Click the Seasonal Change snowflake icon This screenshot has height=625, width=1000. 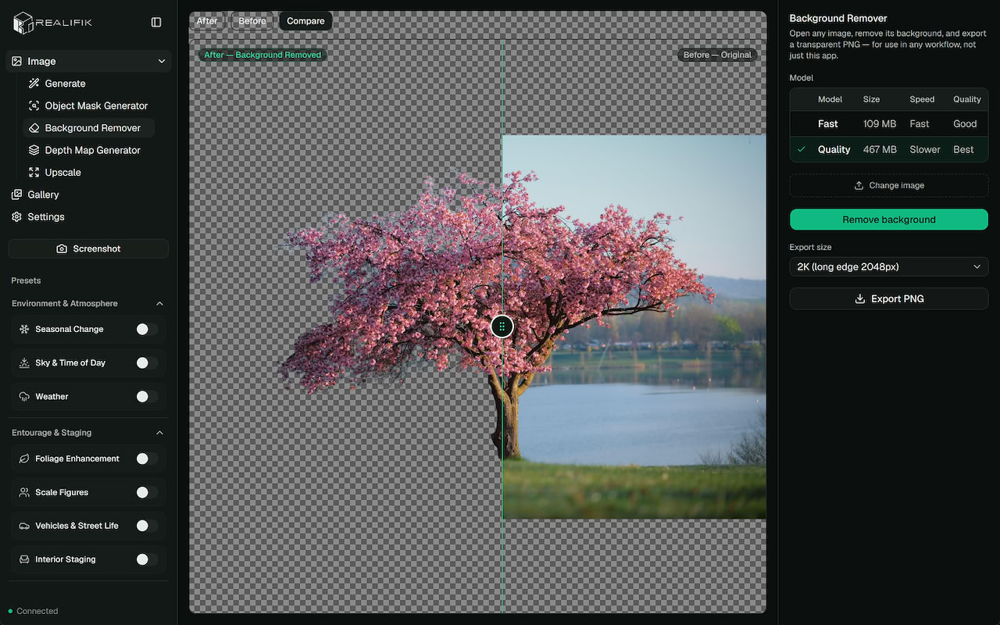coord(24,330)
